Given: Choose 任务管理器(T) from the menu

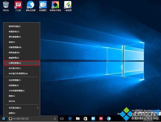Looking at the screenshot, I should (22, 80).
